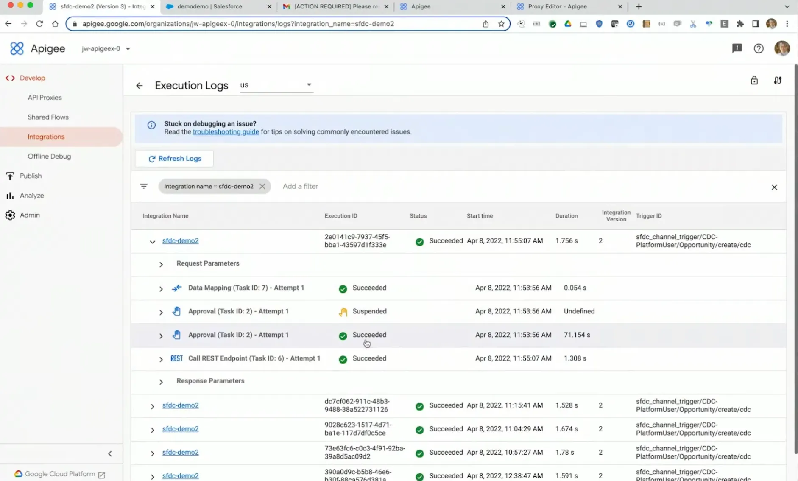Click the 71.154 s duration value
This screenshot has width=798, height=481.
[x=577, y=335]
